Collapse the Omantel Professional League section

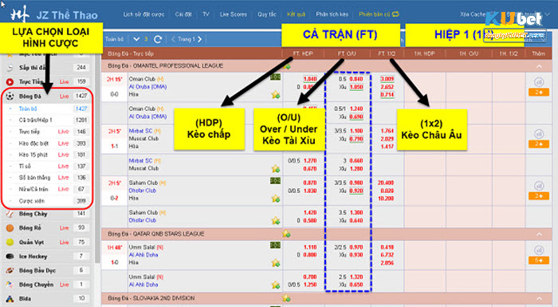coord(539,66)
